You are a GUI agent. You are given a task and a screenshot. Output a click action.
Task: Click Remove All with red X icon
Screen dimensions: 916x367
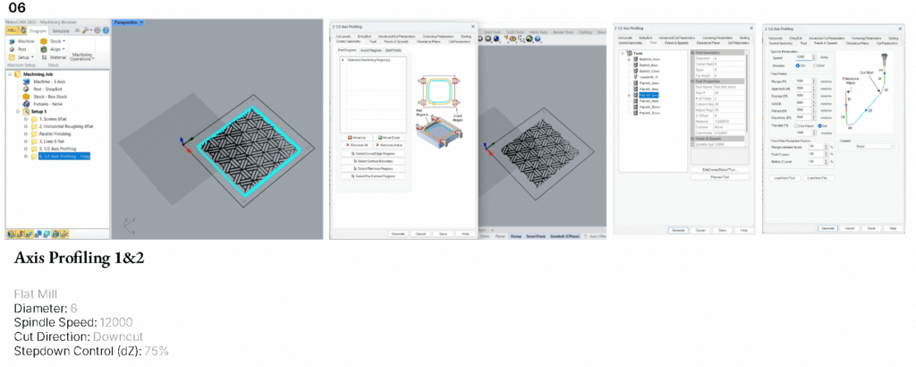tap(360, 144)
